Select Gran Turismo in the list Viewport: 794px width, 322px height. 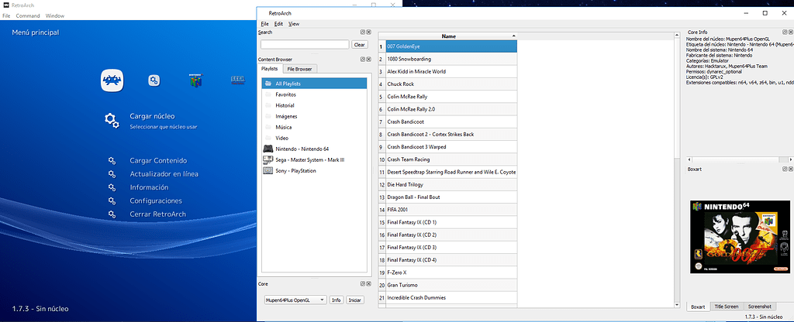451,285
